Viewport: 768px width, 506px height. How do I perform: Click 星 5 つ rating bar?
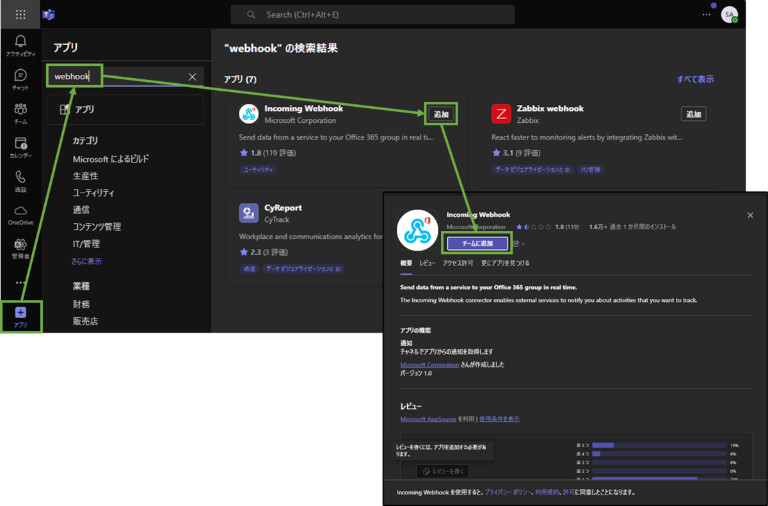659,445
